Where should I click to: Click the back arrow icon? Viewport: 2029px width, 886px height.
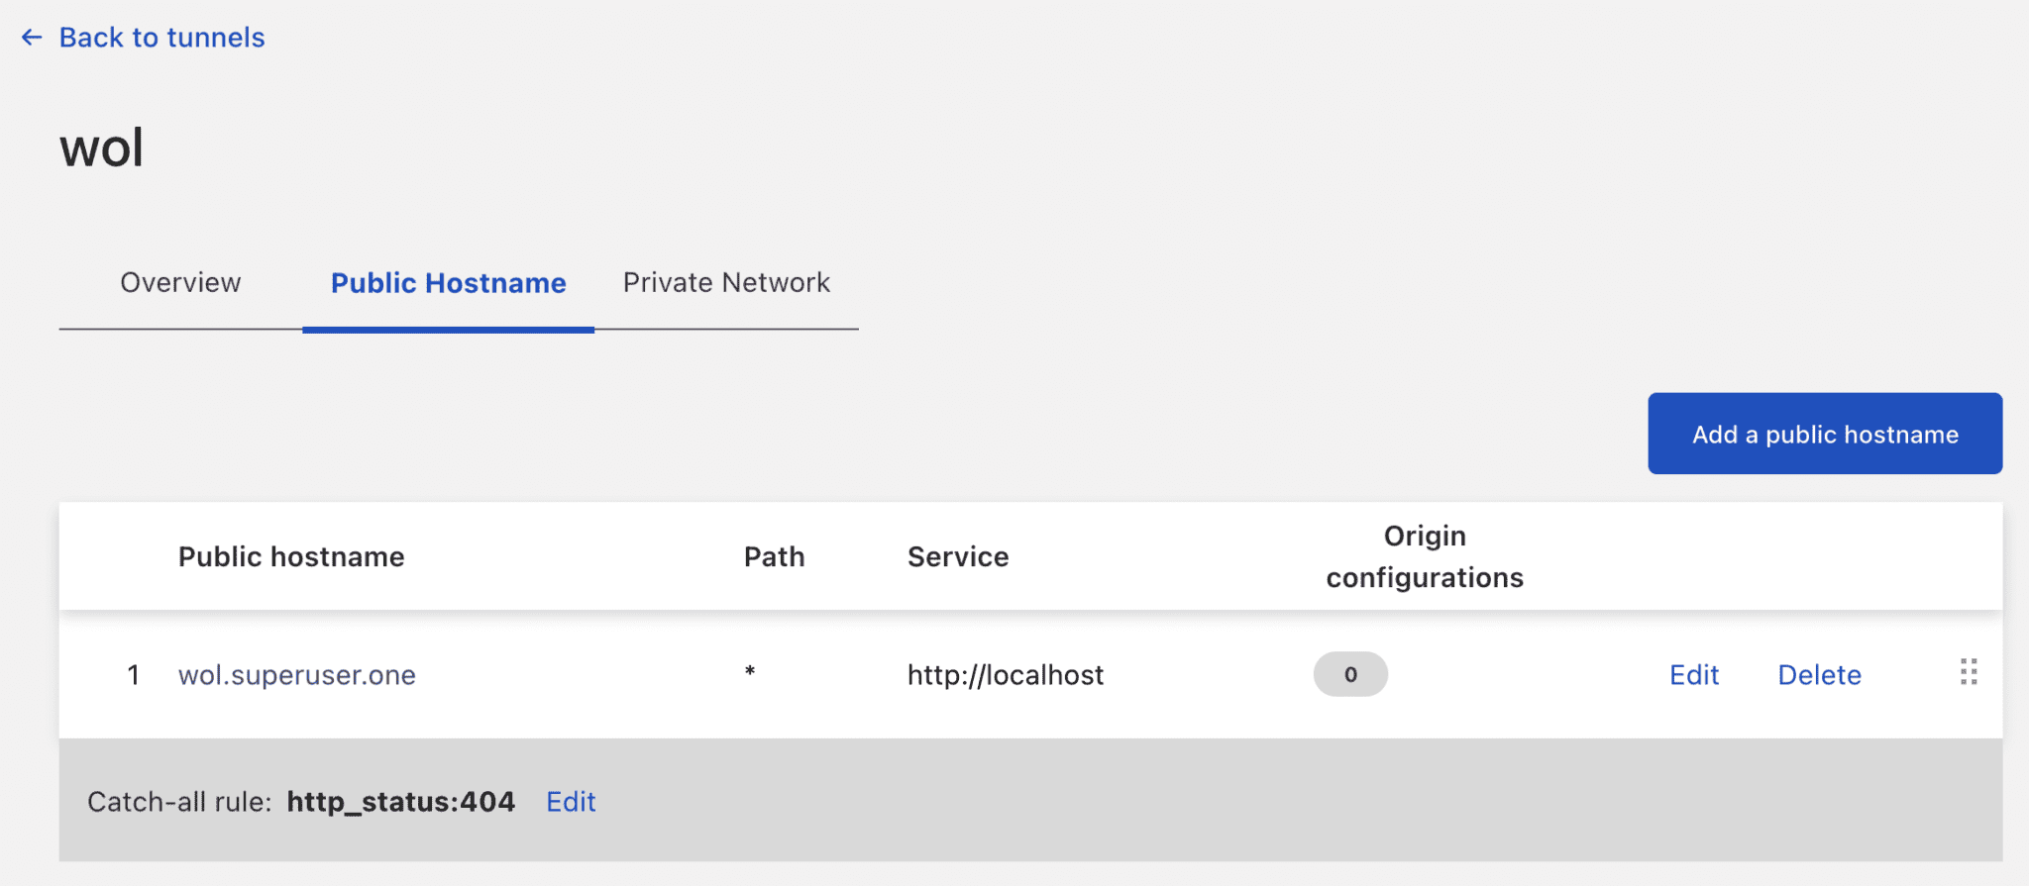(32, 37)
